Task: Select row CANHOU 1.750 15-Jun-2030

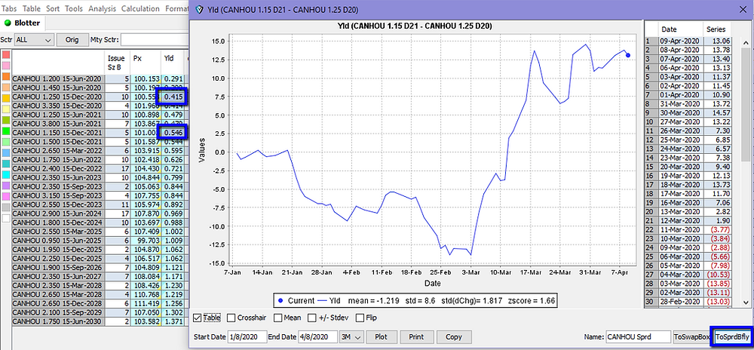Action: [58, 321]
